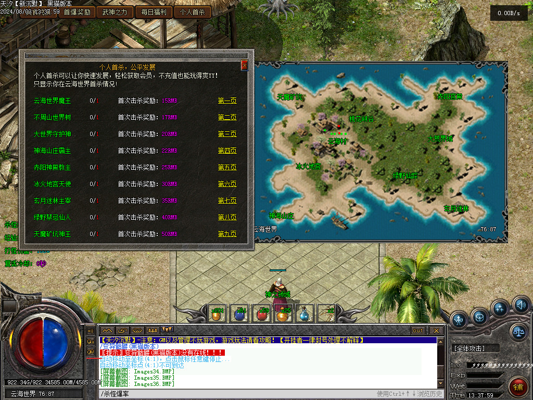The image size is (533, 400).
Task: Toggle the sound speaker round button
Action: click(x=521, y=305)
